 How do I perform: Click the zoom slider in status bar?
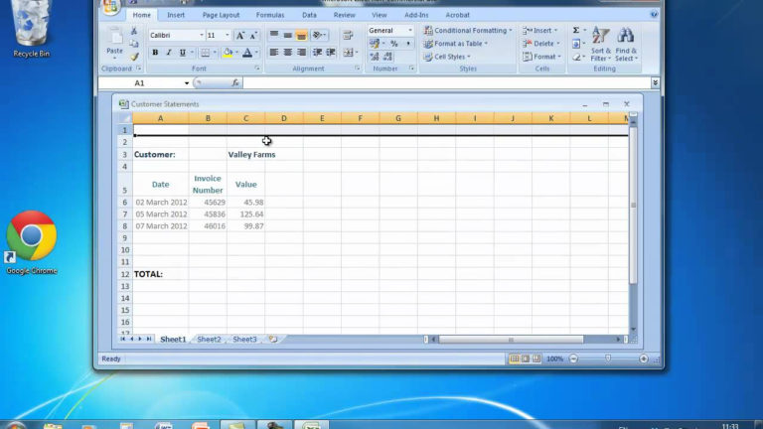coord(608,358)
